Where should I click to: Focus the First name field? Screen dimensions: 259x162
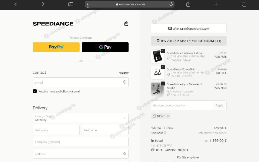(56, 130)
